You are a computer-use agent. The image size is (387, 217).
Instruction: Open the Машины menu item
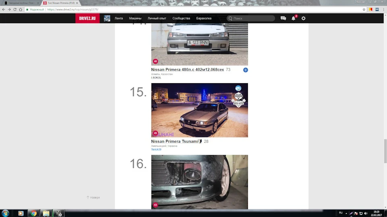(x=135, y=18)
